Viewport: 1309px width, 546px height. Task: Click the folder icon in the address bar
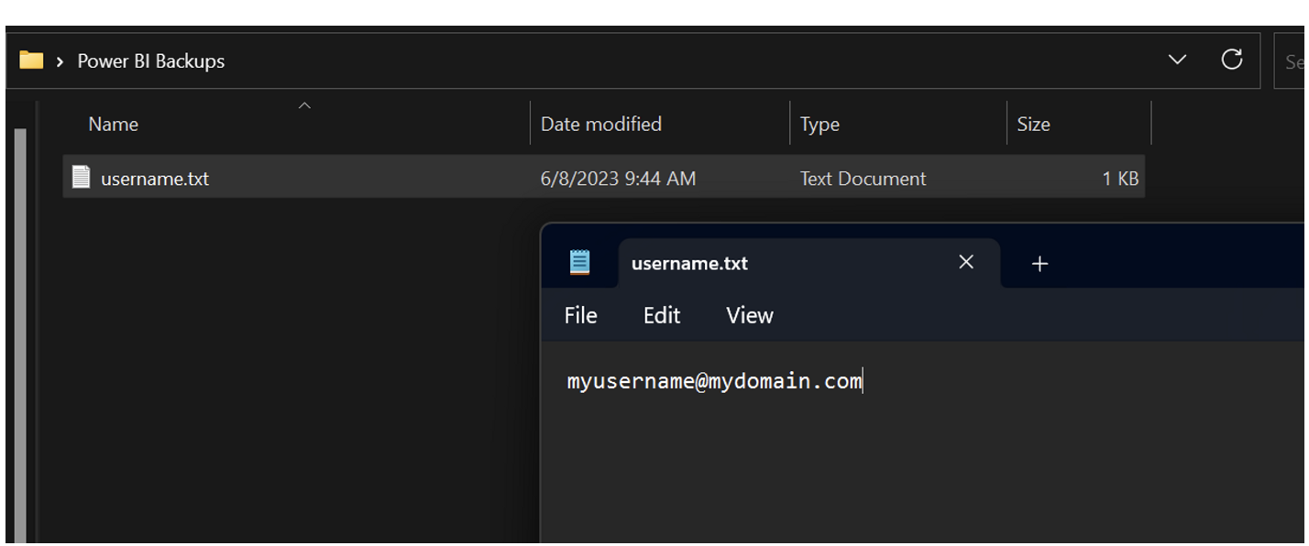[x=31, y=60]
